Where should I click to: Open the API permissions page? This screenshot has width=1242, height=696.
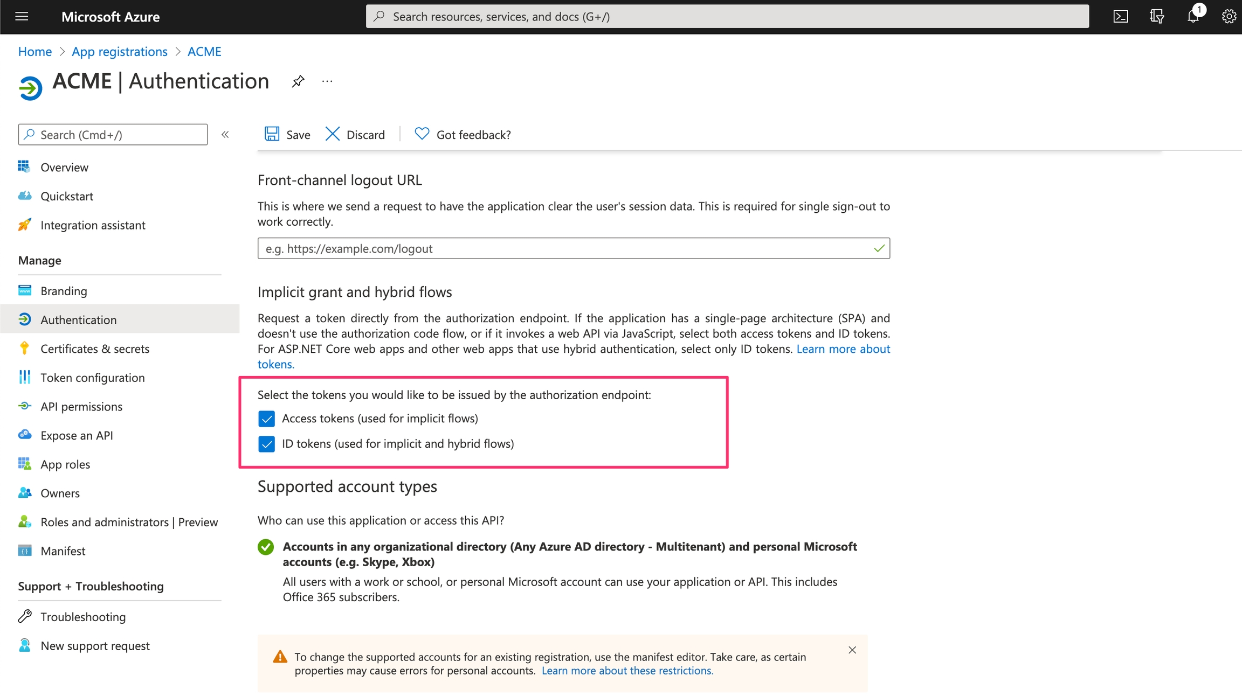tap(81, 407)
